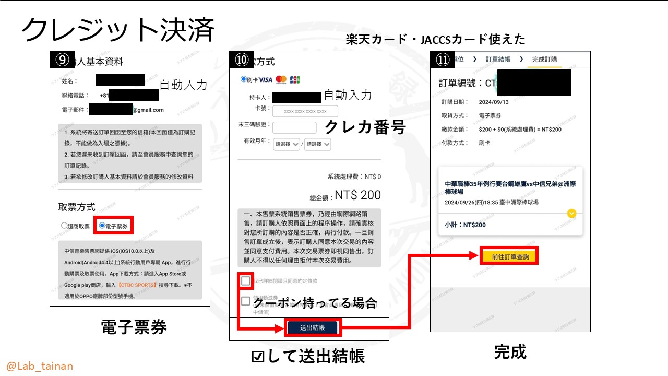Click the 末三碼驗證 security code field
Image resolution: width=668 pixels, height=376 pixels.
click(x=294, y=127)
